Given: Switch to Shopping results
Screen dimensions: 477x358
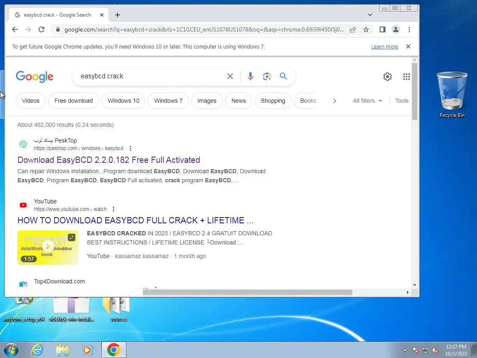Looking at the screenshot, I should (273, 101).
